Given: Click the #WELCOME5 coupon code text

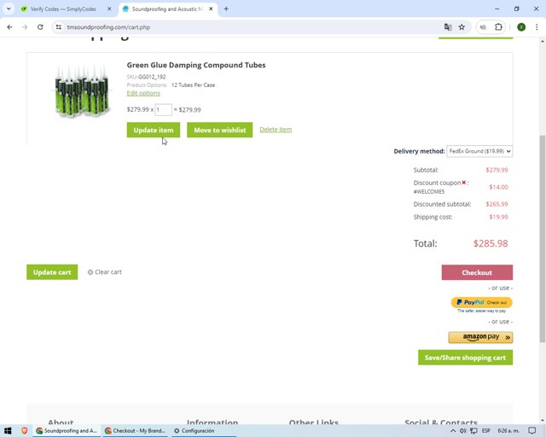Looking at the screenshot, I should point(429,192).
